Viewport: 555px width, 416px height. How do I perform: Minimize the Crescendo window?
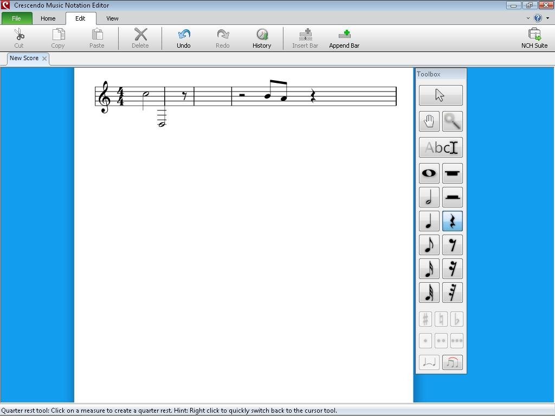click(x=513, y=5)
